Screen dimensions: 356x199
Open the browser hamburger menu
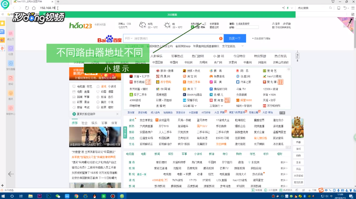point(353,8)
